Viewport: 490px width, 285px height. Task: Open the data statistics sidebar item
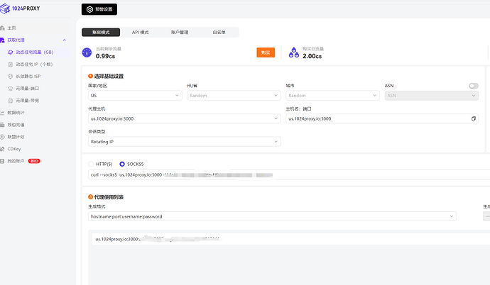click(16, 113)
